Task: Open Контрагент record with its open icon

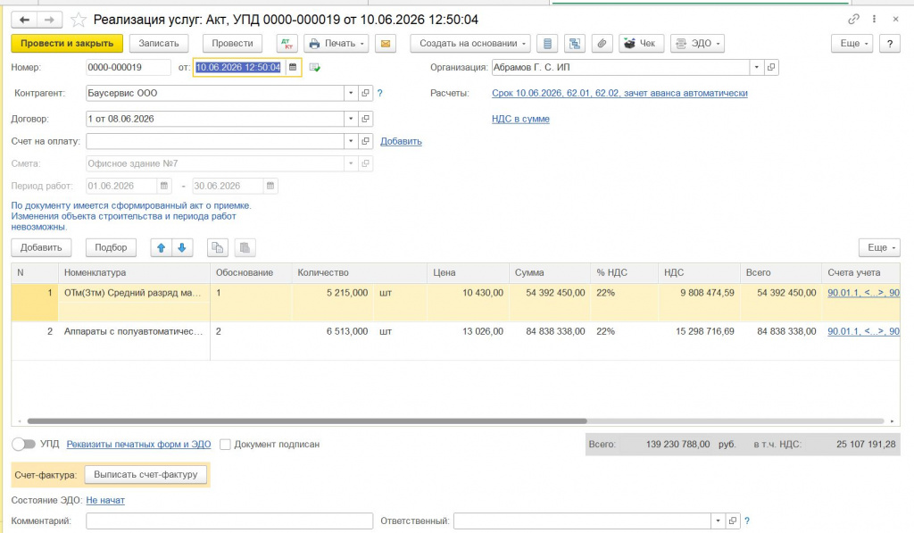Action: tap(365, 94)
